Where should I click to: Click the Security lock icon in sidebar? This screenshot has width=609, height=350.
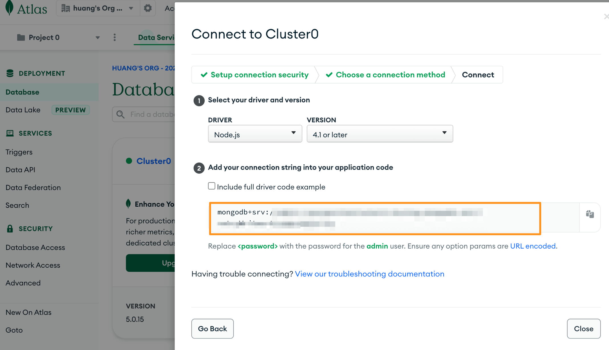[10, 229]
